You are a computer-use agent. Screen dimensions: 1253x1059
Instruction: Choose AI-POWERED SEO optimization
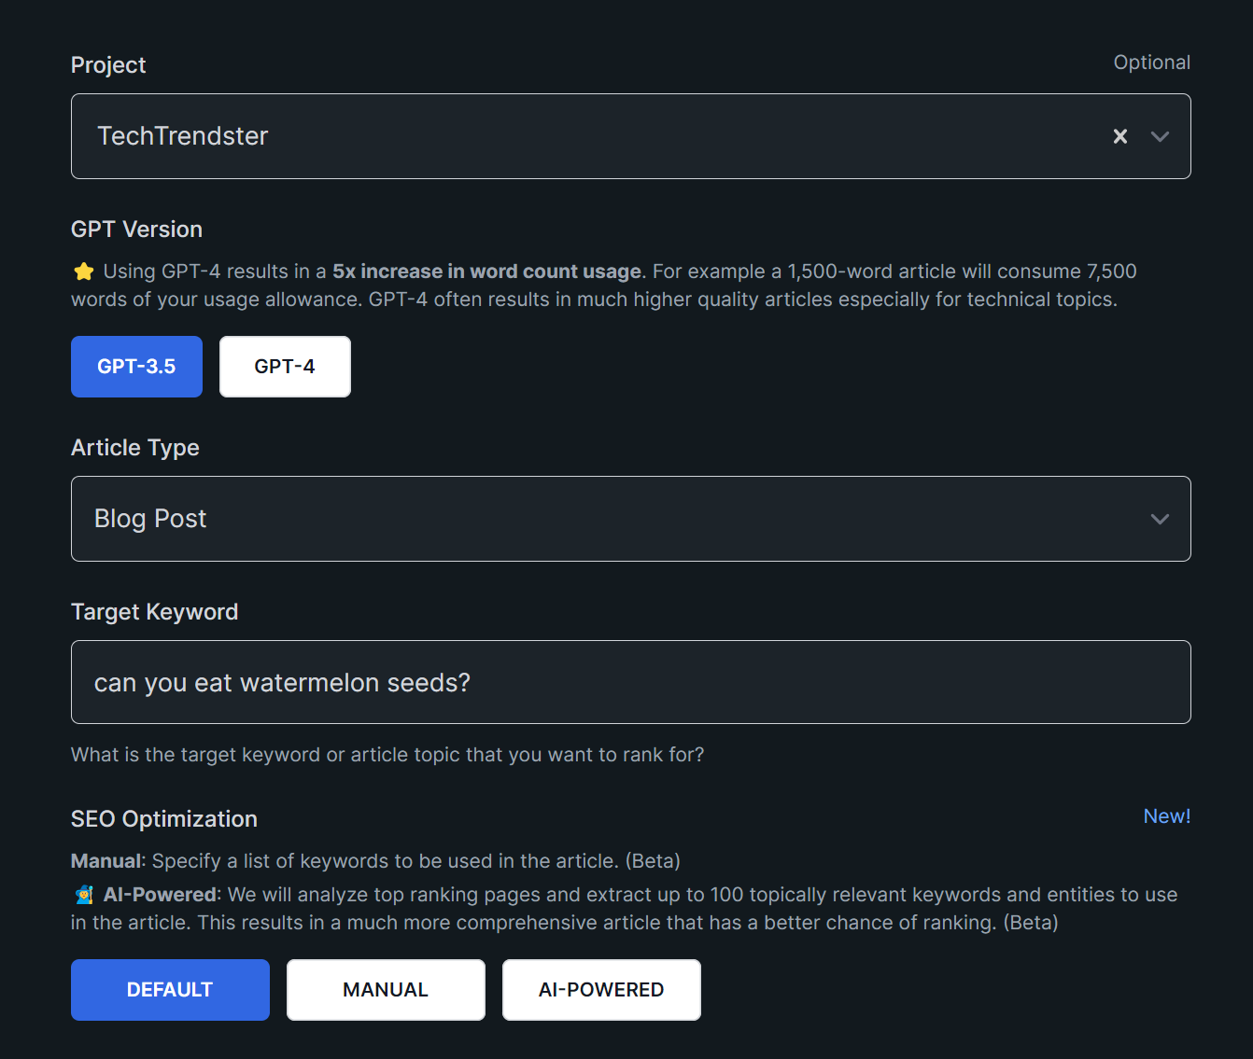click(601, 989)
